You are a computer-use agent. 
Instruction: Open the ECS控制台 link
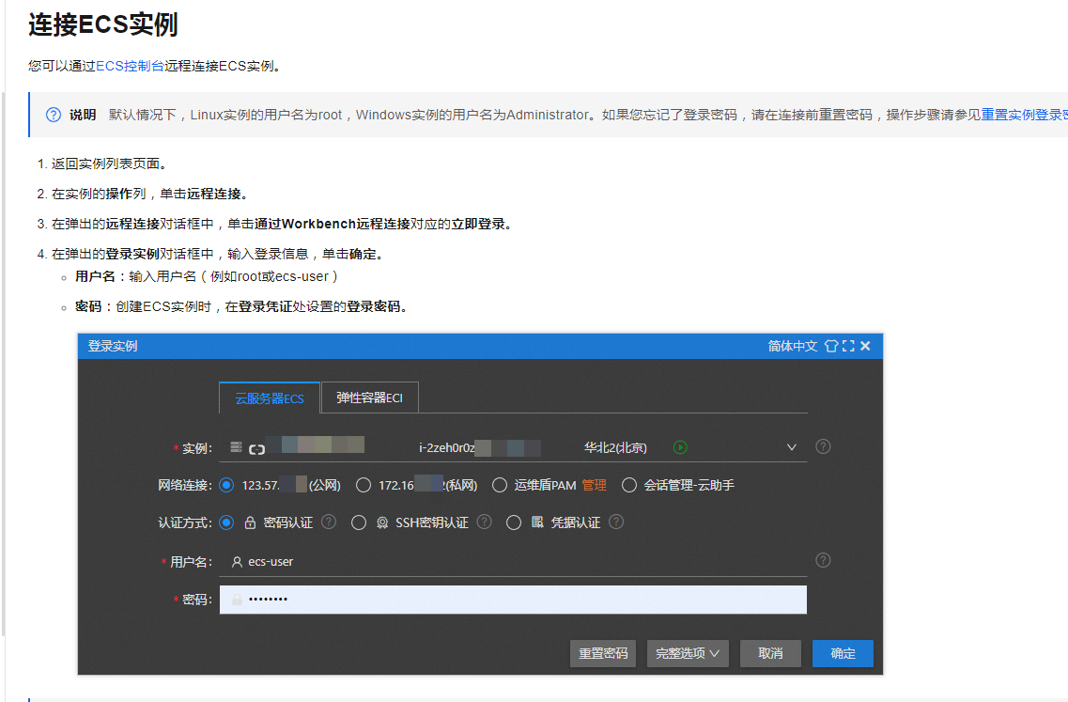coord(130,66)
